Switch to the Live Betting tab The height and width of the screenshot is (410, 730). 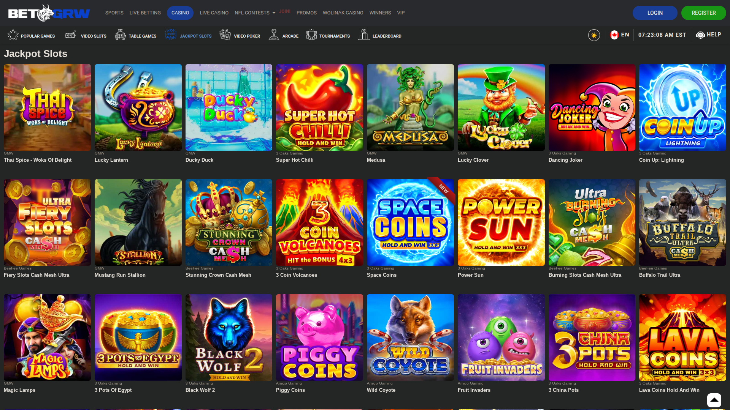tap(145, 13)
